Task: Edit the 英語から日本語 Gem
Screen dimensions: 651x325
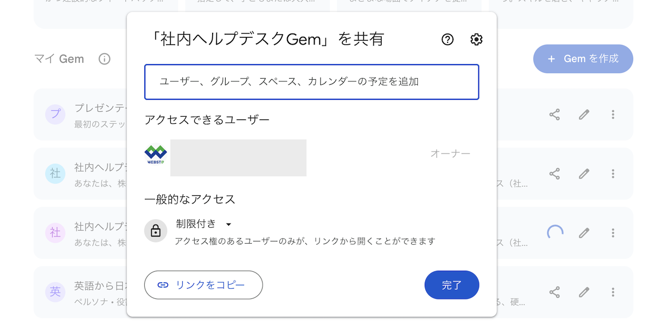Action: (584, 292)
